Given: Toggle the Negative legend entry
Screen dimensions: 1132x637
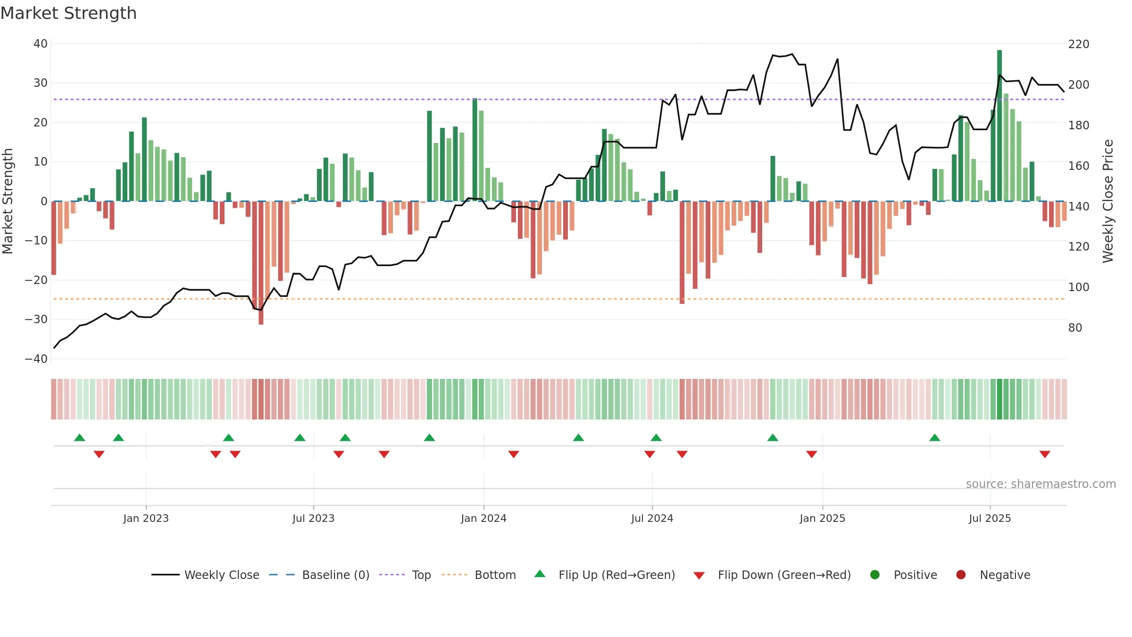Looking at the screenshot, I should [993, 575].
